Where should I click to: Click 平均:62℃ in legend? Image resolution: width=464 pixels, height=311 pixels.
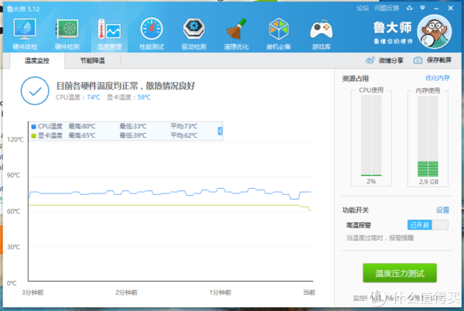tap(184, 135)
